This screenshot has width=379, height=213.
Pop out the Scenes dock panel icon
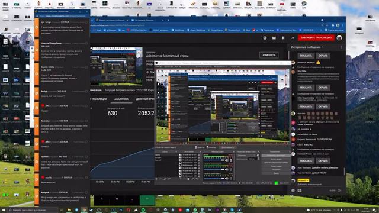click(x=176, y=151)
